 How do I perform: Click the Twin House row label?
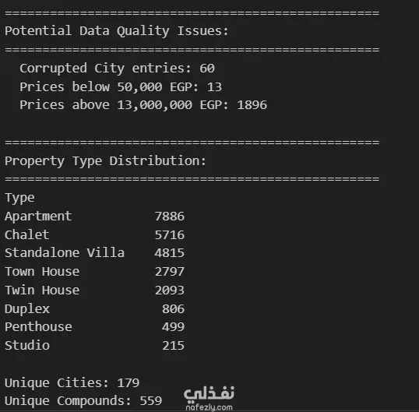[x=42, y=291]
